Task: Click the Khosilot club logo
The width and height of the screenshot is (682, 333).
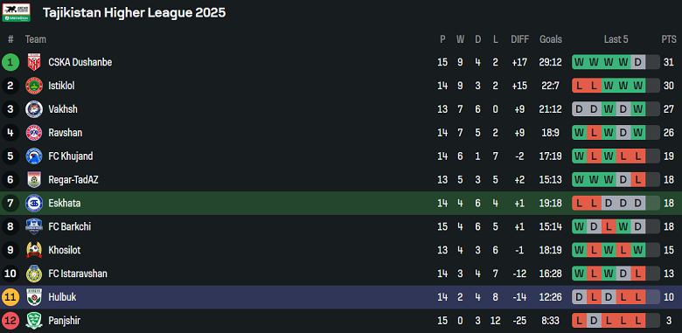Action: pos(34,250)
